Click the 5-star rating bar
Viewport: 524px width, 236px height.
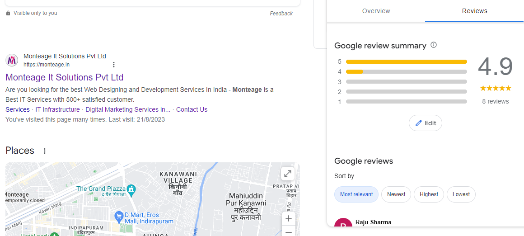tap(407, 61)
